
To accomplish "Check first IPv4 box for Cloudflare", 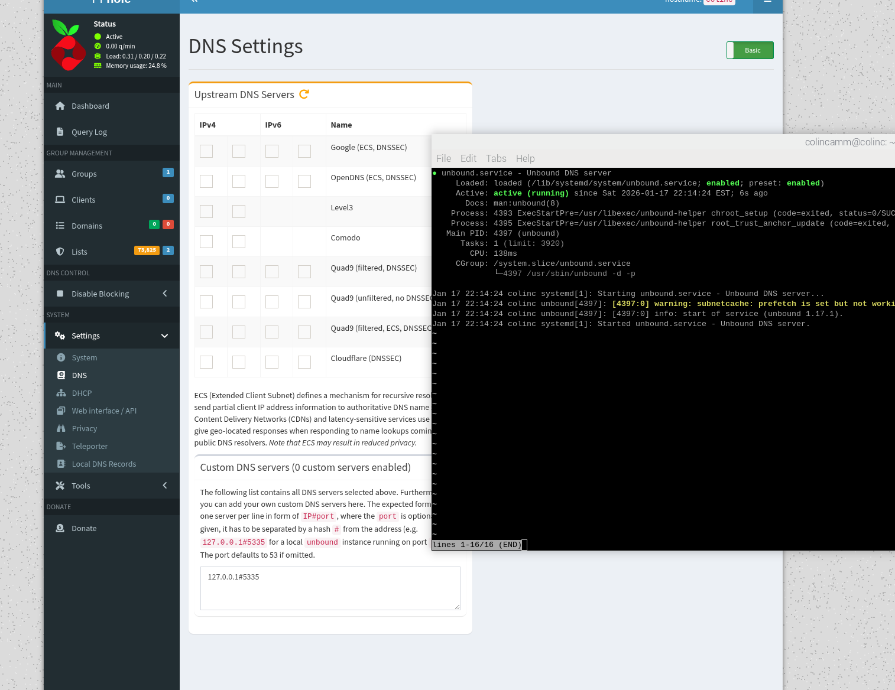I will pos(206,362).
